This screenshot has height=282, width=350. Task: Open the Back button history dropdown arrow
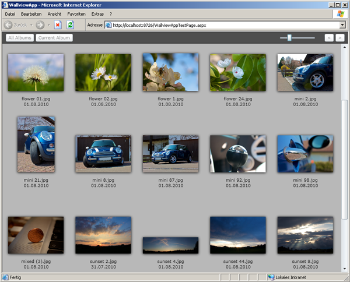pyautogui.click(x=32, y=25)
